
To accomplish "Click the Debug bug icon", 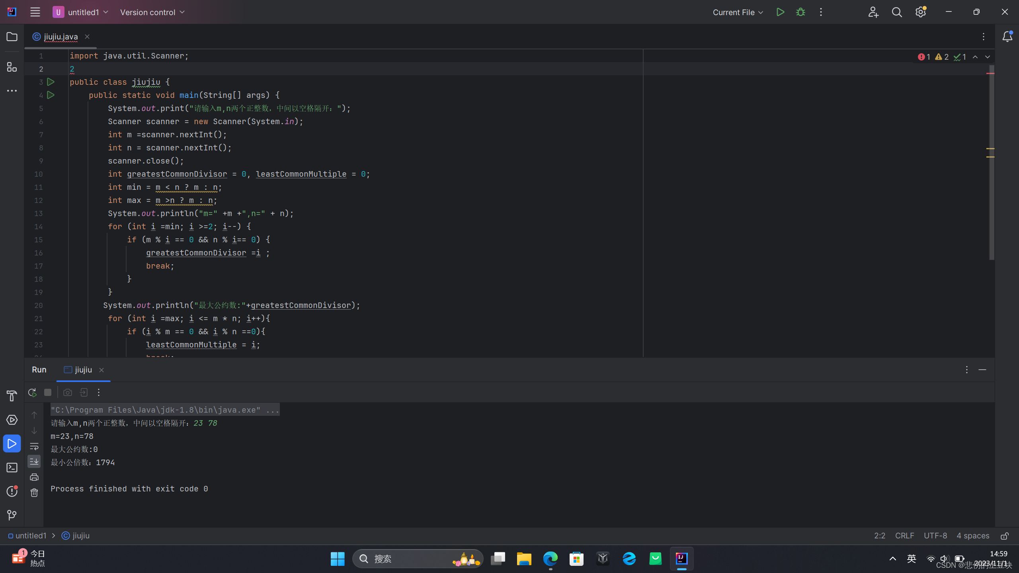I will [x=800, y=12].
